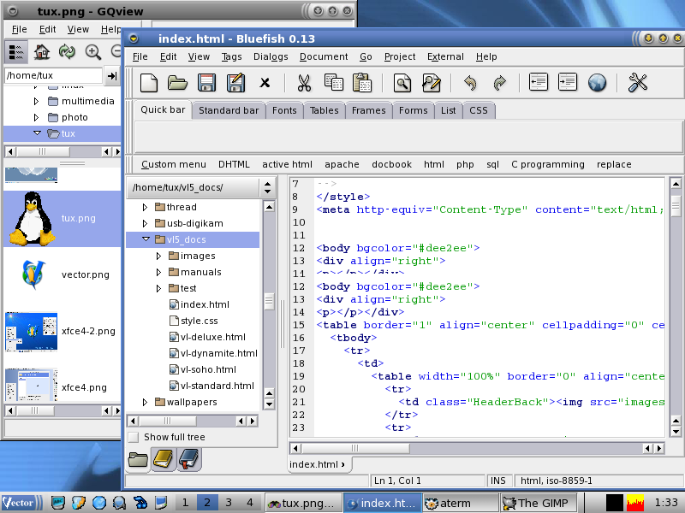Image resolution: width=685 pixels, height=513 pixels.
Task: Open the Dialogs menu
Action: (271, 56)
